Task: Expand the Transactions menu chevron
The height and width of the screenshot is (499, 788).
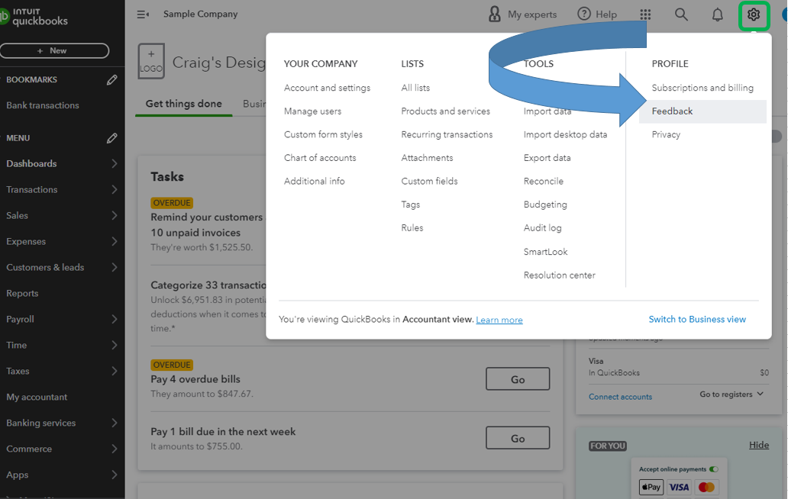Action: point(115,190)
